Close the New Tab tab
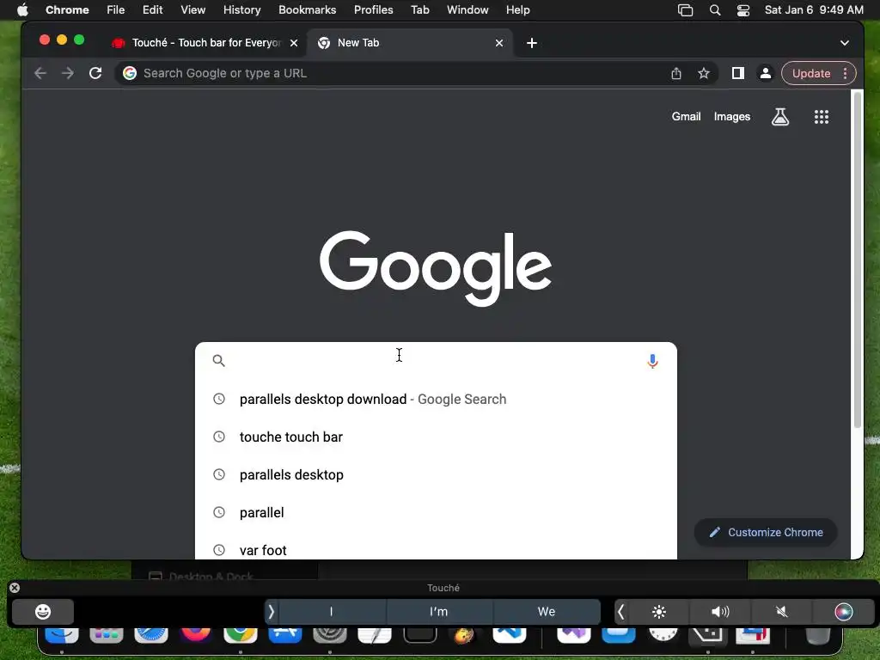Viewport: 880px width, 660px height. (499, 43)
